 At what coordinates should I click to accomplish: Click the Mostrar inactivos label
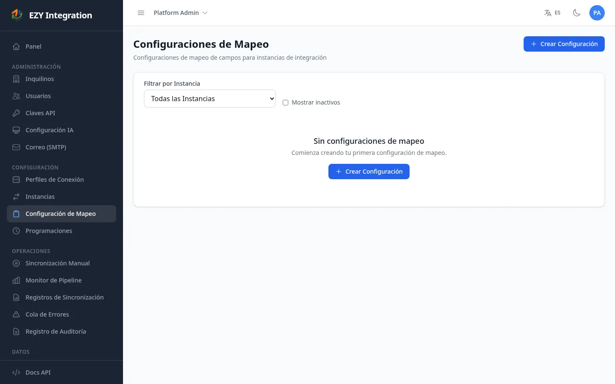tap(316, 102)
